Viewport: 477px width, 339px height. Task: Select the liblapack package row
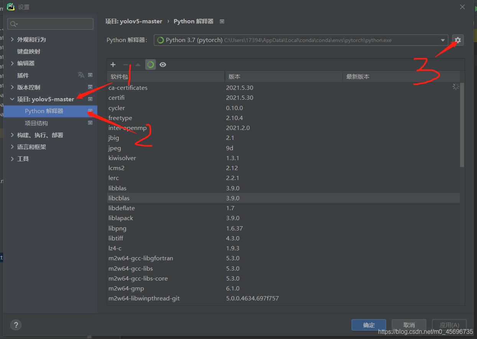click(x=283, y=218)
